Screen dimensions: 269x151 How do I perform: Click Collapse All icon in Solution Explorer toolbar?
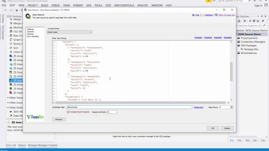(254, 21)
